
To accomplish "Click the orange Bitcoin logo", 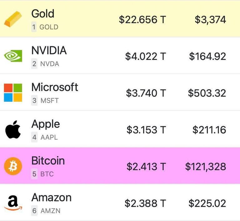I will pos(13,166).
